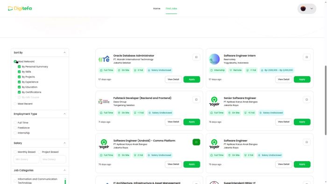
Task: Remove bookmark from Software Engineer (Android) job
Action: [x=196, y=142]
